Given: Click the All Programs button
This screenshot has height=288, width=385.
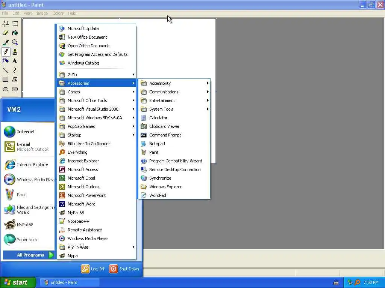Looking at the screenshot, I should tap(29, 255).
